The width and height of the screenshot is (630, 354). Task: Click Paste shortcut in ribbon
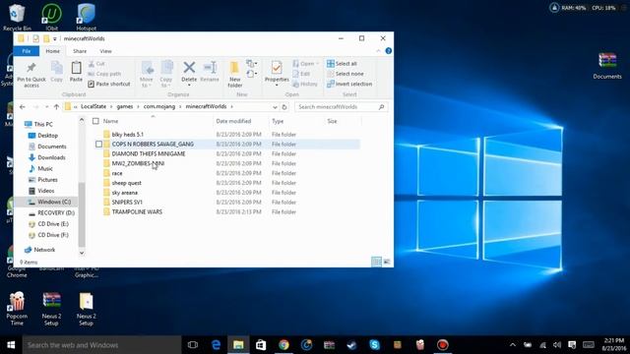[109, 84]
